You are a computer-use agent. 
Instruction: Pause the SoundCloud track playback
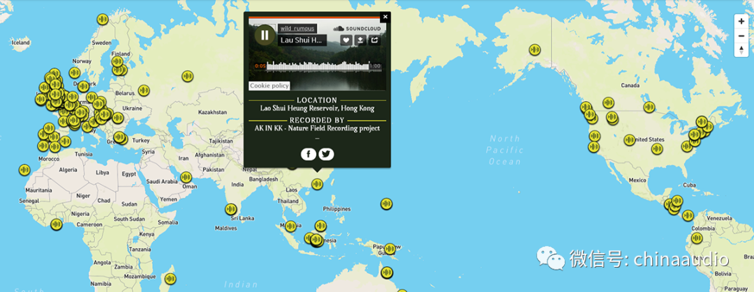coord(265,35)
